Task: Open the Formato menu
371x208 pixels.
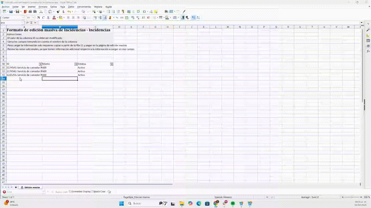Action: (43, 7)
